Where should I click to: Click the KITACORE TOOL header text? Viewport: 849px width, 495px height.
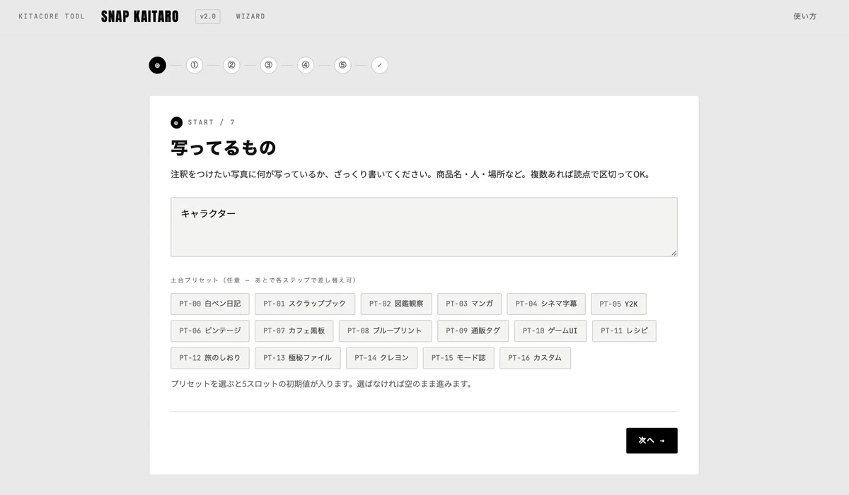(x=52, y=16)
